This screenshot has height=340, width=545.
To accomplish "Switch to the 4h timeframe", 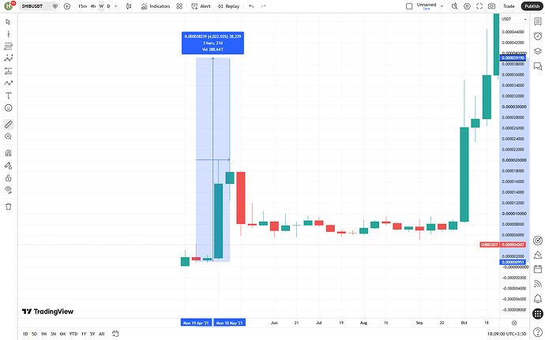I will coord(92,6).
